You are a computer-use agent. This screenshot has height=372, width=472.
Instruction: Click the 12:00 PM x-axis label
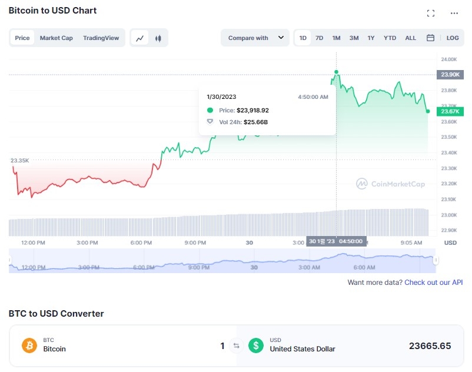click(x=33, y=243)
